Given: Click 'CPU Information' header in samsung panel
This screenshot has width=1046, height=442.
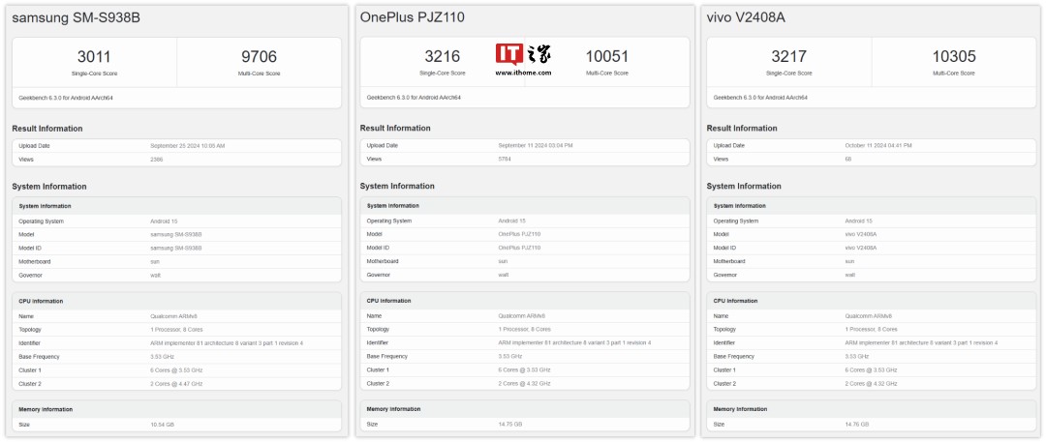Looking at the screenshot, I should [42, 302].
